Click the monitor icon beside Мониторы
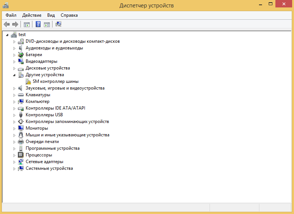 (x=21, y=128)
